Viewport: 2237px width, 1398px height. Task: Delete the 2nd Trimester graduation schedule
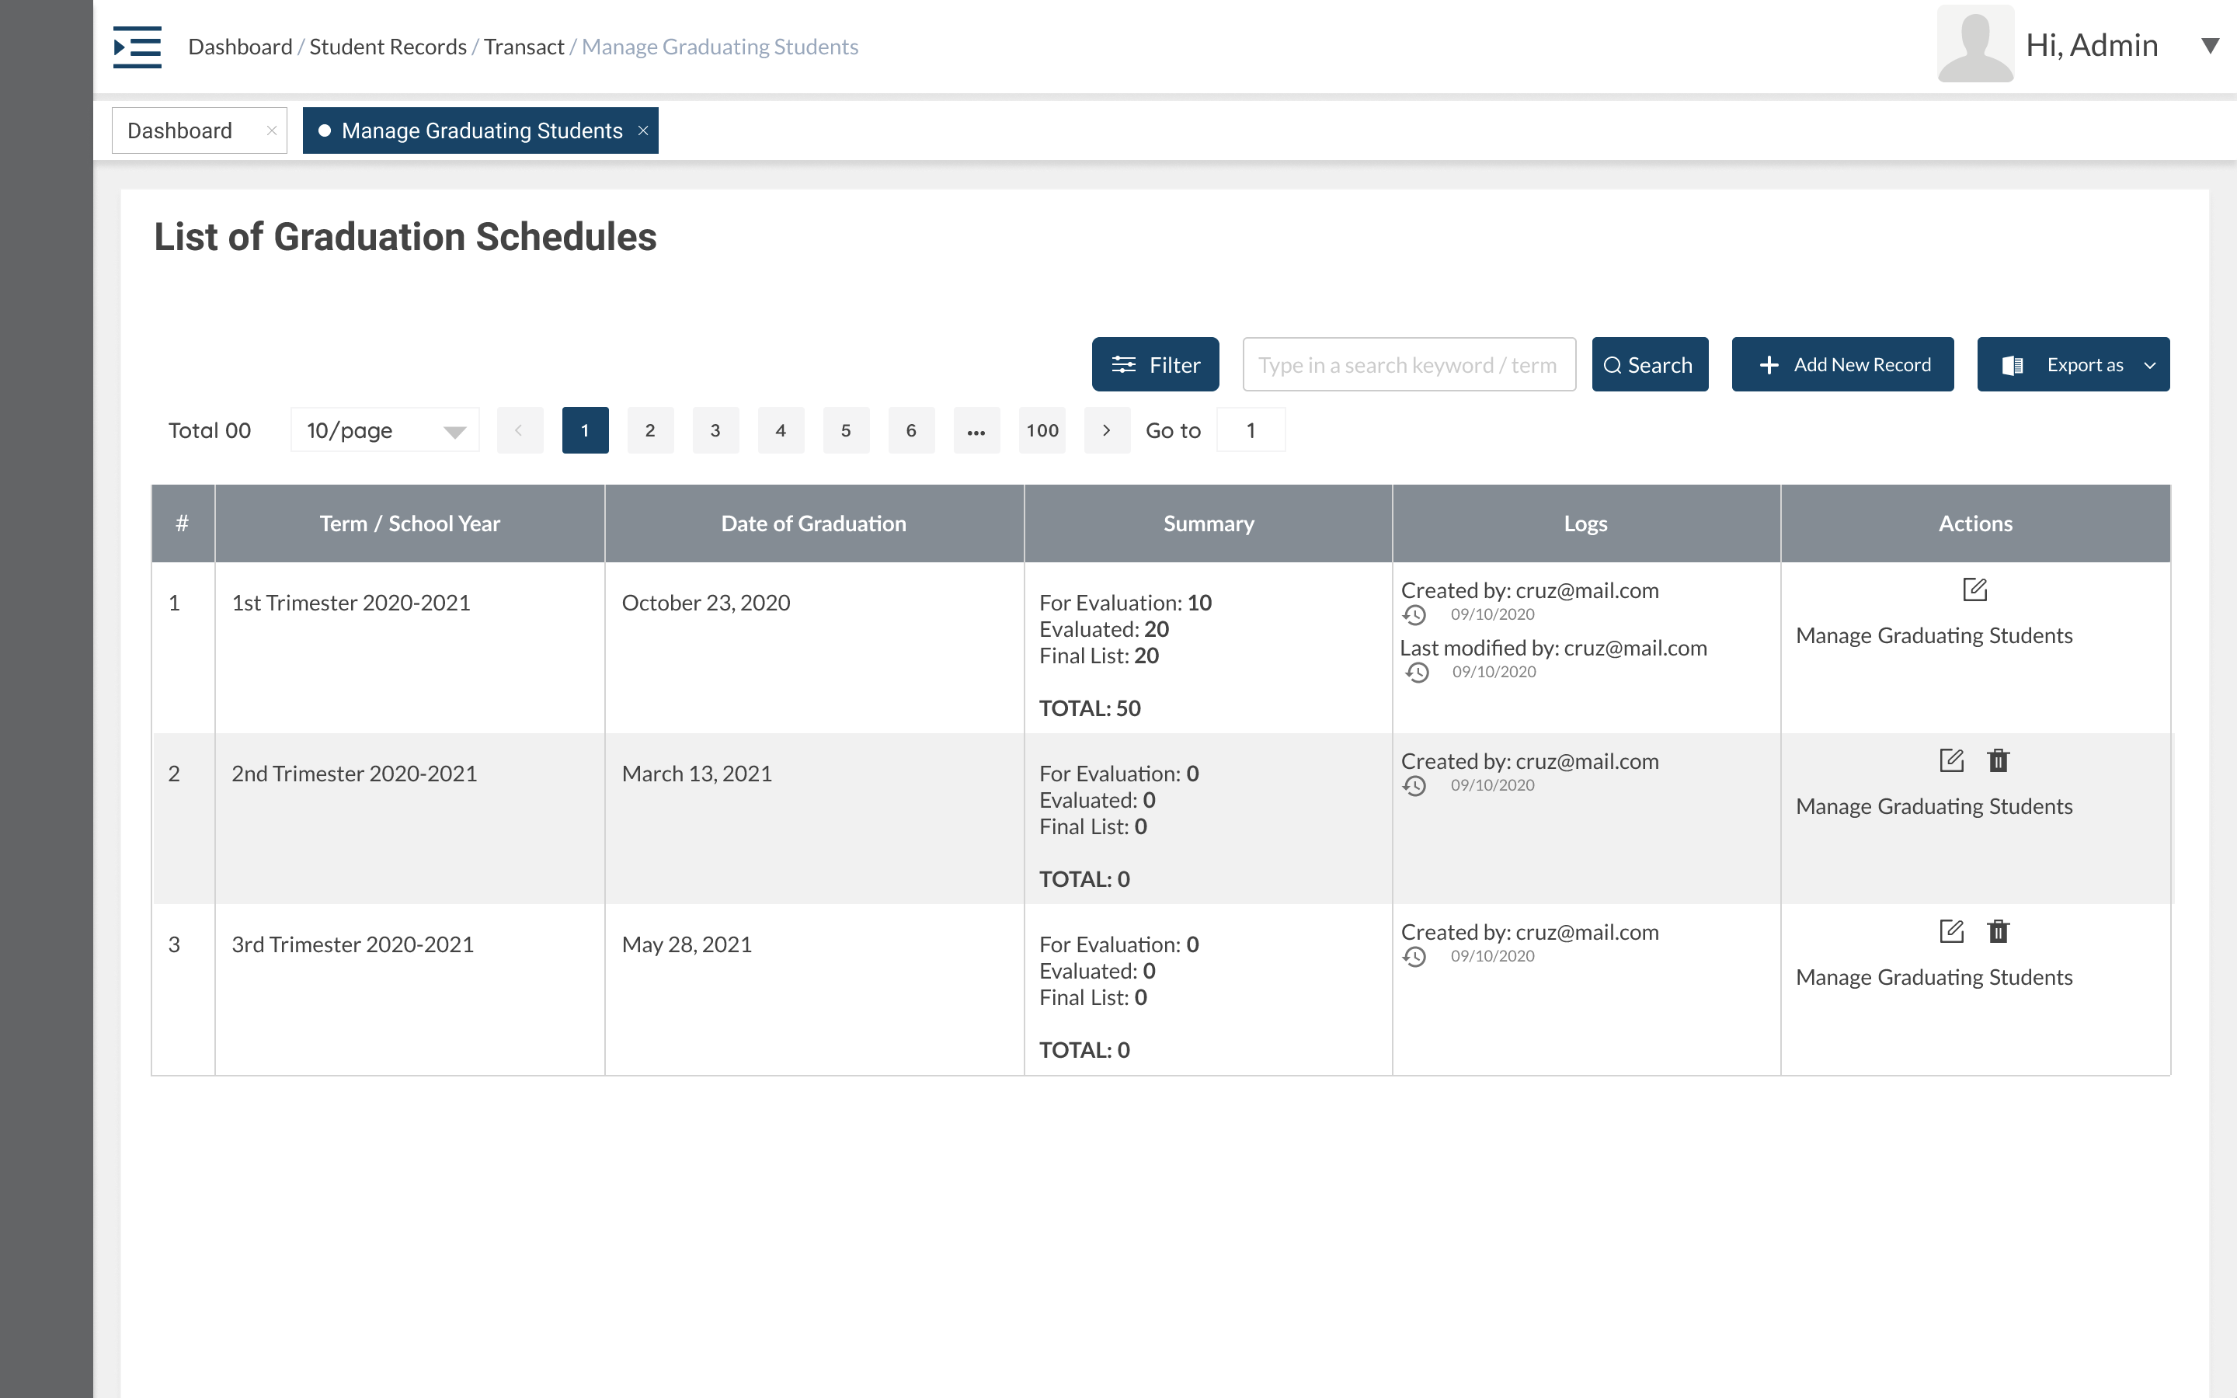tap(1999, 760)
